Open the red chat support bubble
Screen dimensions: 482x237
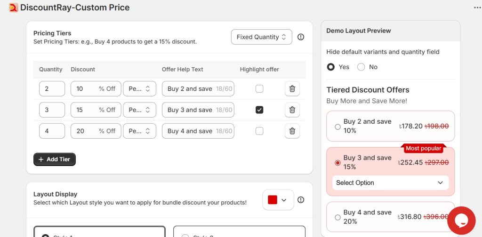tap(461, 221)
